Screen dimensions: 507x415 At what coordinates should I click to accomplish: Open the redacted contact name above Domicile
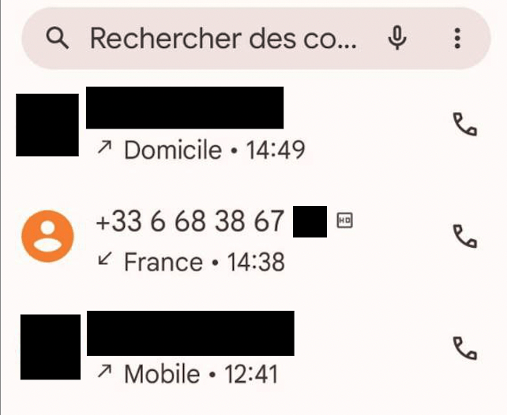184,108
